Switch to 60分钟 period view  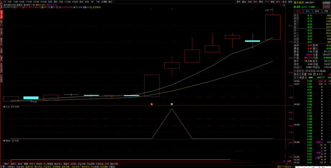coord(43,2)
